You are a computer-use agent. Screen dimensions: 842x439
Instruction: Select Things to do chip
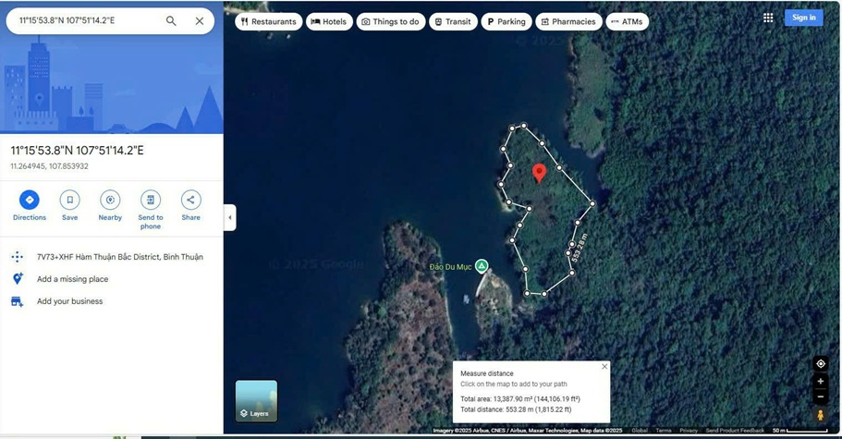[x=390, y=21]
